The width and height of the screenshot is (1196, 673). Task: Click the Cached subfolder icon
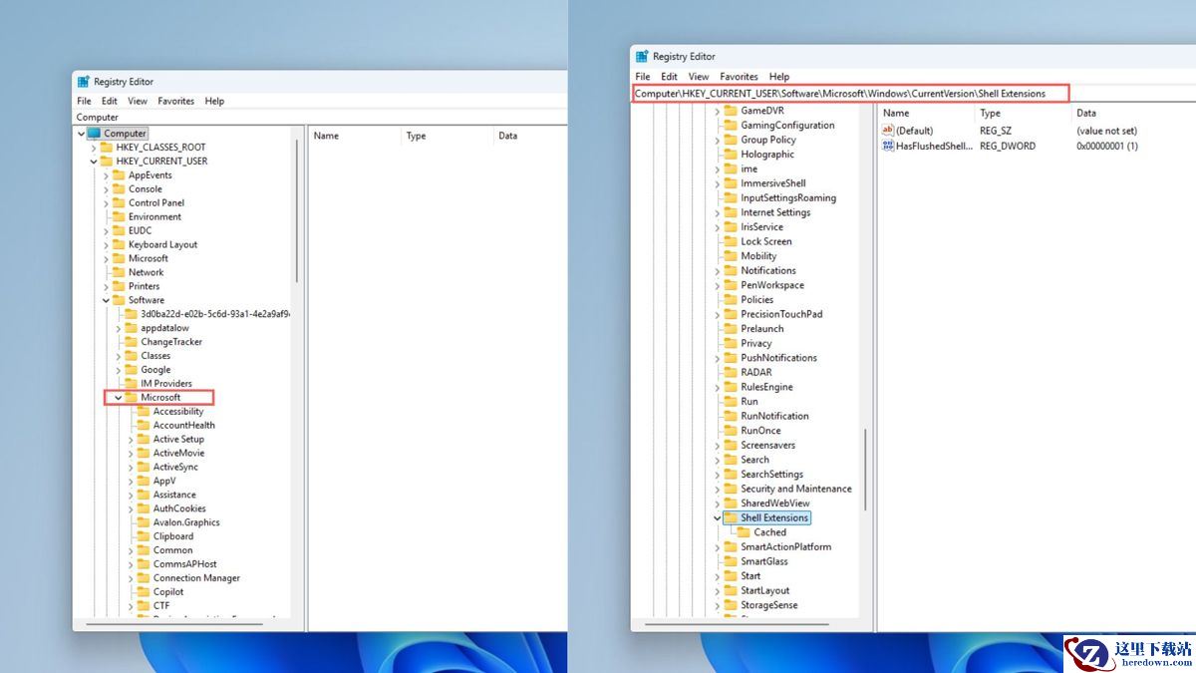point(744,532)
